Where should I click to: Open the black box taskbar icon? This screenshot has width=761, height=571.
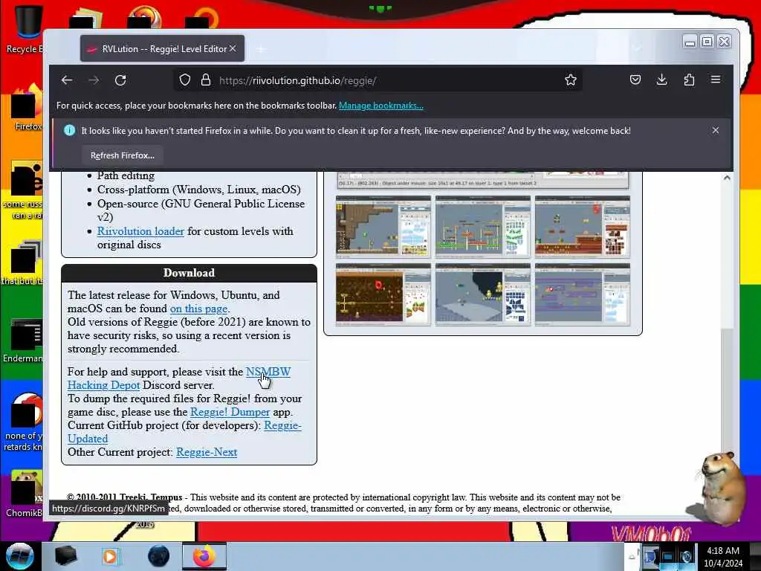[65, 556]
